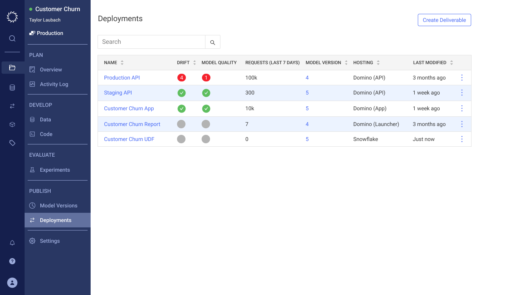Open notifications via the bell icon
This screenshot has width=528, height=295.
coord(12,243)
